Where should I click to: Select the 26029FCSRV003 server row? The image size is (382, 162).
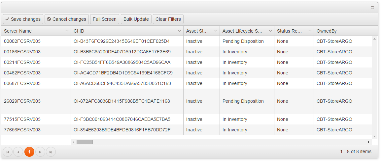pos(22,101)
